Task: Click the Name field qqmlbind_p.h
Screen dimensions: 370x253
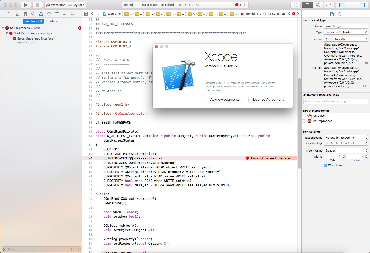Action: click(346, 26)
